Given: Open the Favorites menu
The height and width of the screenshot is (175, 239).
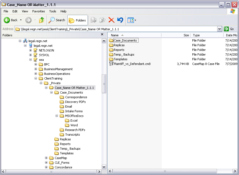Looking at the screenshot, I should 38,11.
